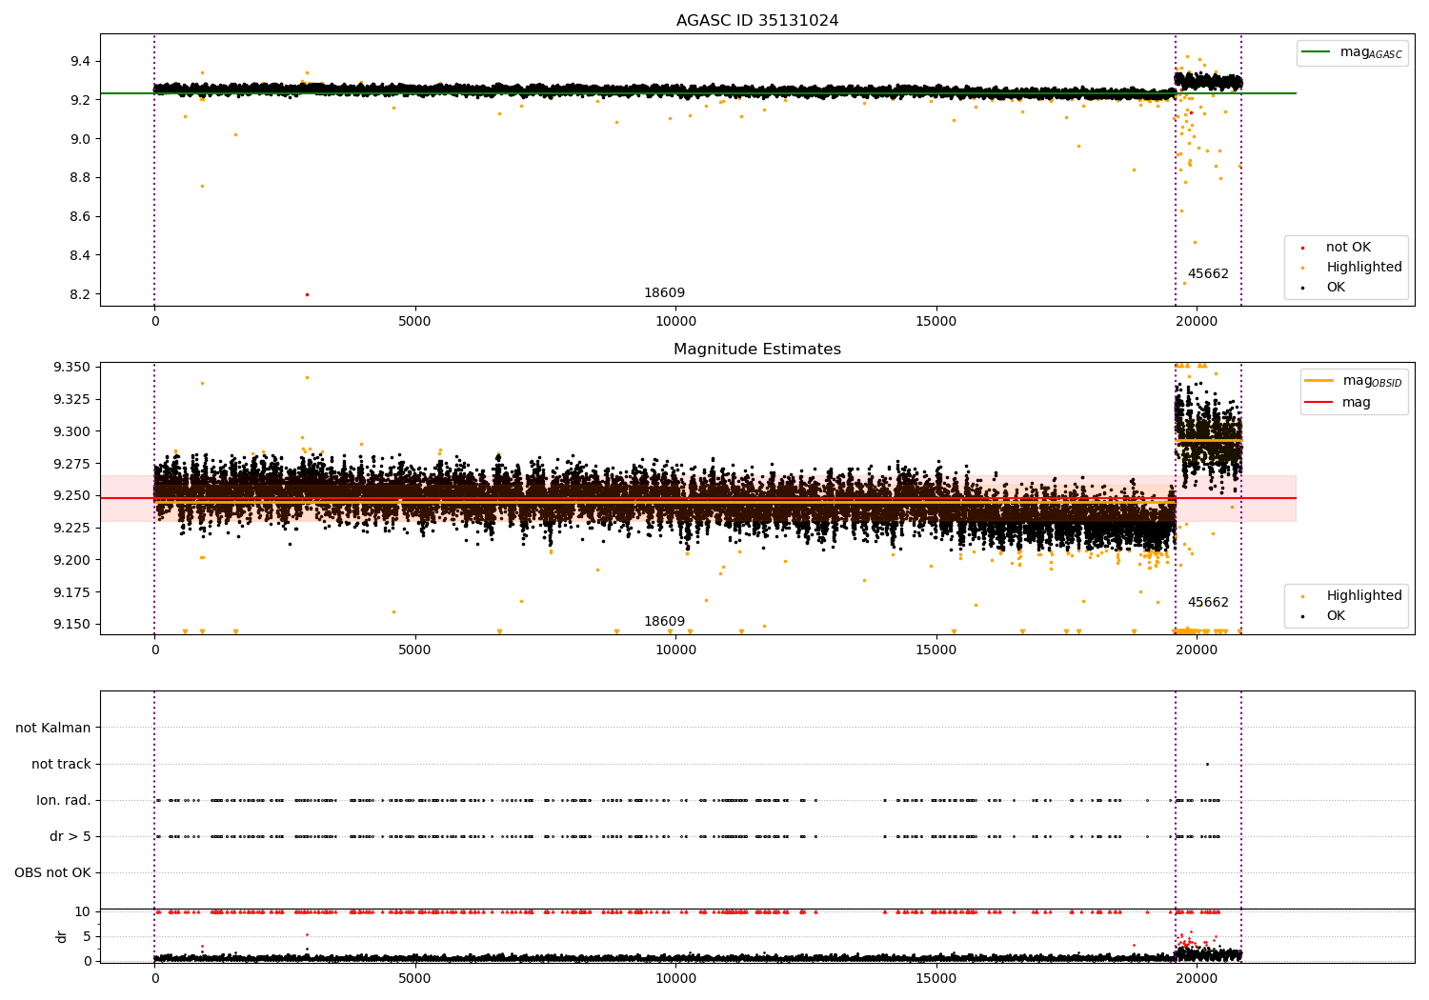The image size is (1429, 1000).
Task: Click the 45662 annotation in the top plot
Action: (1208, 274)
